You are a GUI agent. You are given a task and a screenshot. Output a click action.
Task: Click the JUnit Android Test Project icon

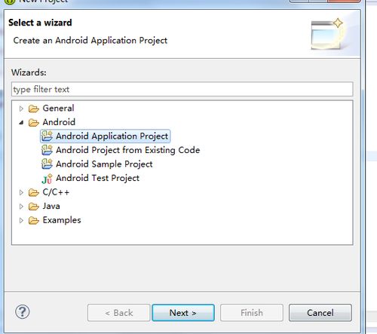[x=47, y=179]
